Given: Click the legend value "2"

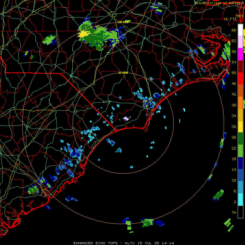Looking at the screenshot, I should tap(235, 202).
